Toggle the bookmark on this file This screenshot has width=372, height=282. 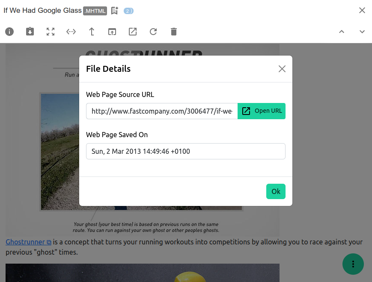114,10
